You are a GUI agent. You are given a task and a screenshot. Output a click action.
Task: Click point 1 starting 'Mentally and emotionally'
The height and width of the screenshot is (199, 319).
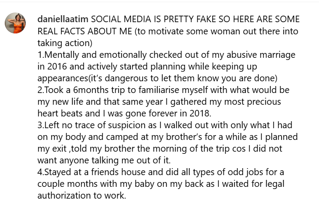click(x=109, y=55)
